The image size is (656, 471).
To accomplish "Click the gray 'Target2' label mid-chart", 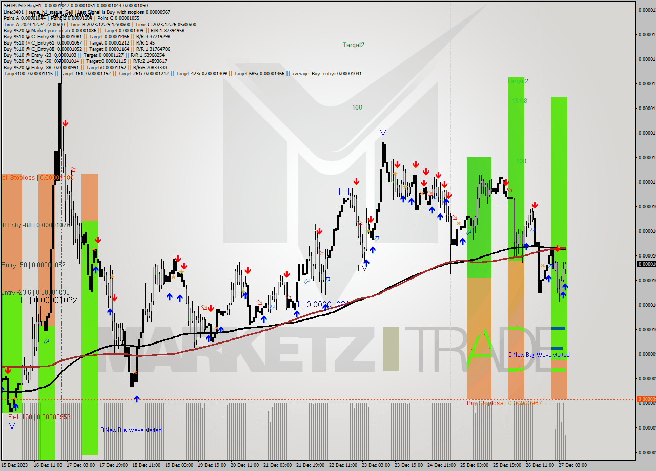I will tap(354, 45).
